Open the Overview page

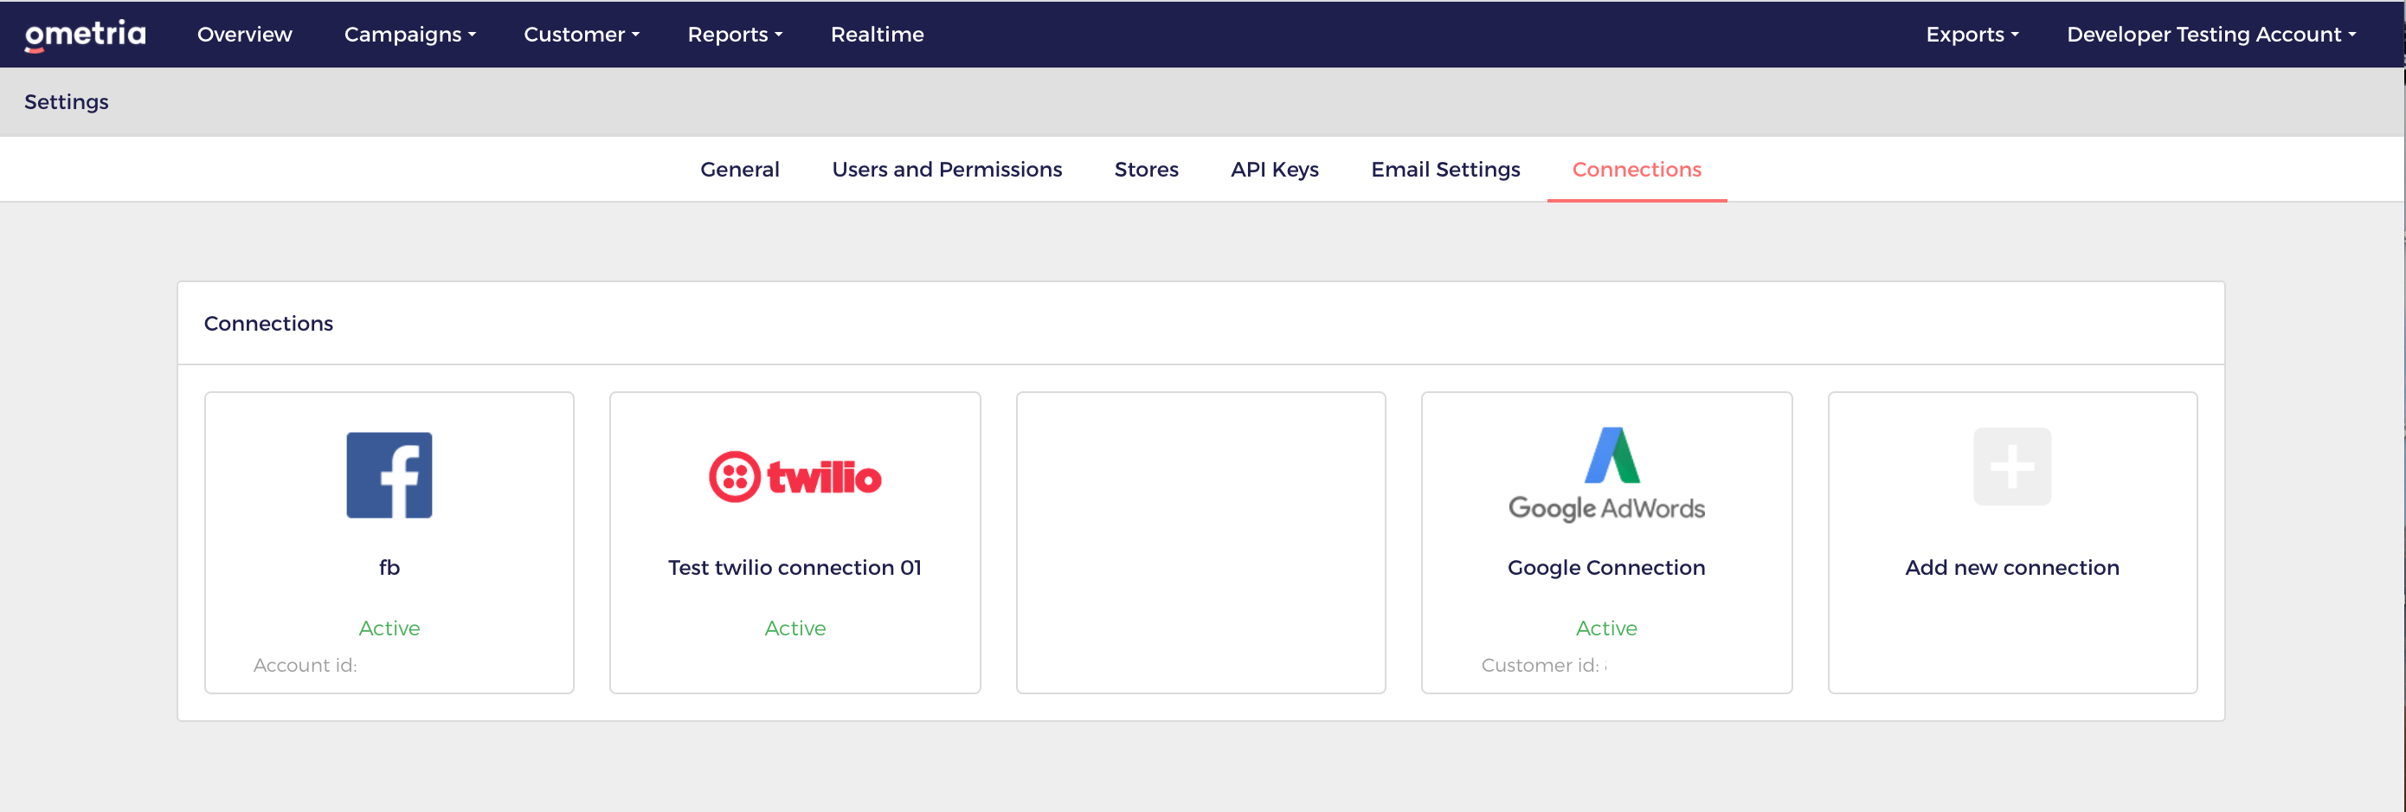coord(245,35)
